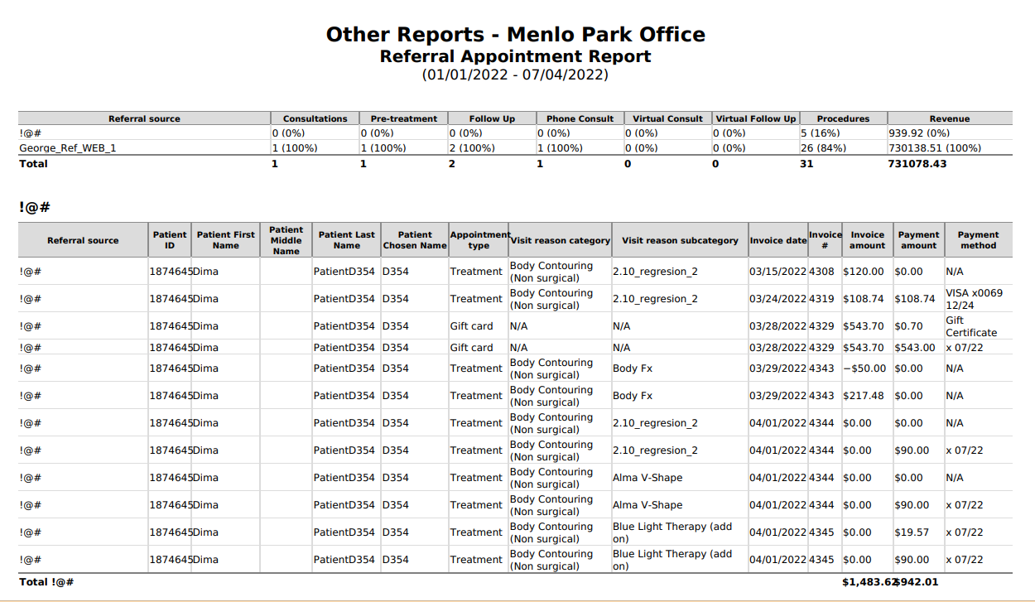Image resolution: width=1035 pixels, height=602 pixels.
Task: Select the Other Reports - Menlo Park Office heading
Action: (515, 34)
